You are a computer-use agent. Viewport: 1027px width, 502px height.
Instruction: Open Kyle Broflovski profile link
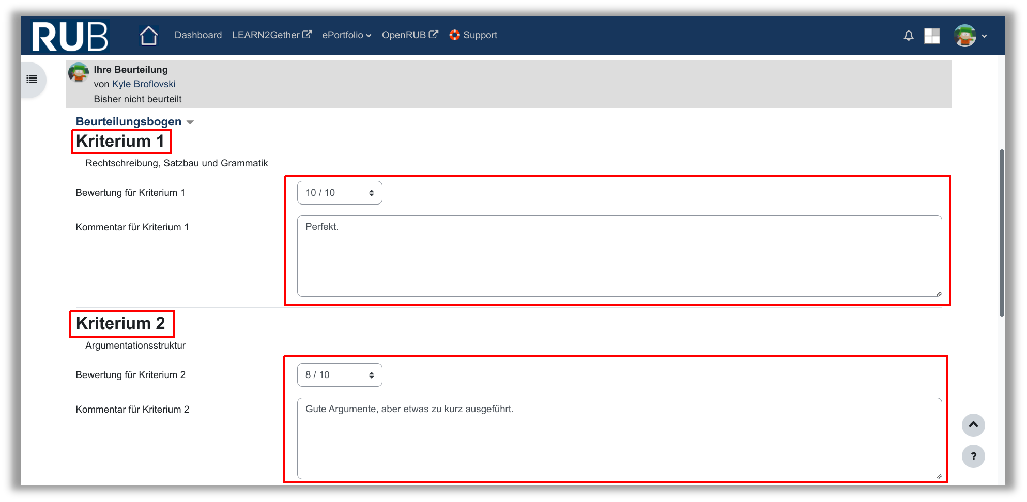(x=144, y=84)
